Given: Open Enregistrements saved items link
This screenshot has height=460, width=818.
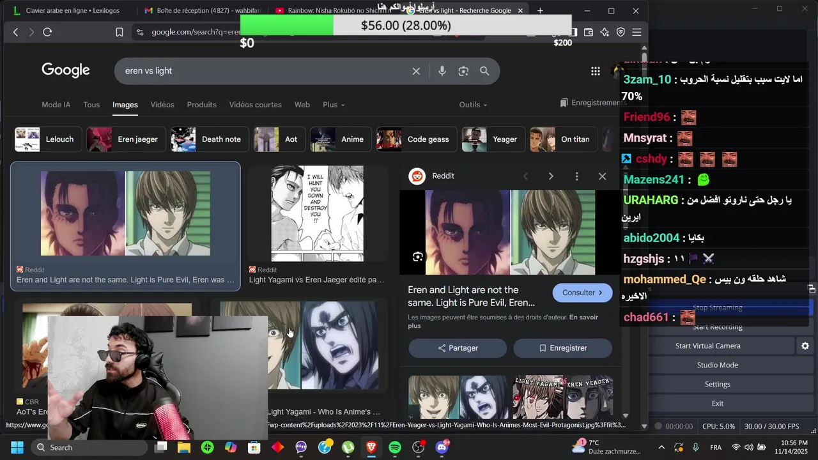Looking at the screenshot, I should [591, 103].
